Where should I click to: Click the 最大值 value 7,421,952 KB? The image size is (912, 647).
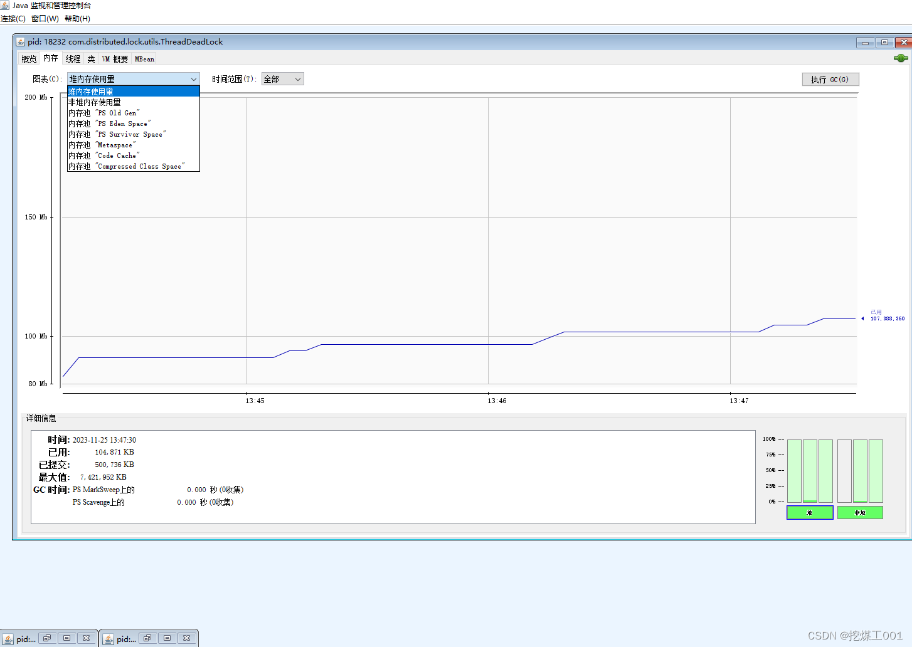(x=103, y=477)
